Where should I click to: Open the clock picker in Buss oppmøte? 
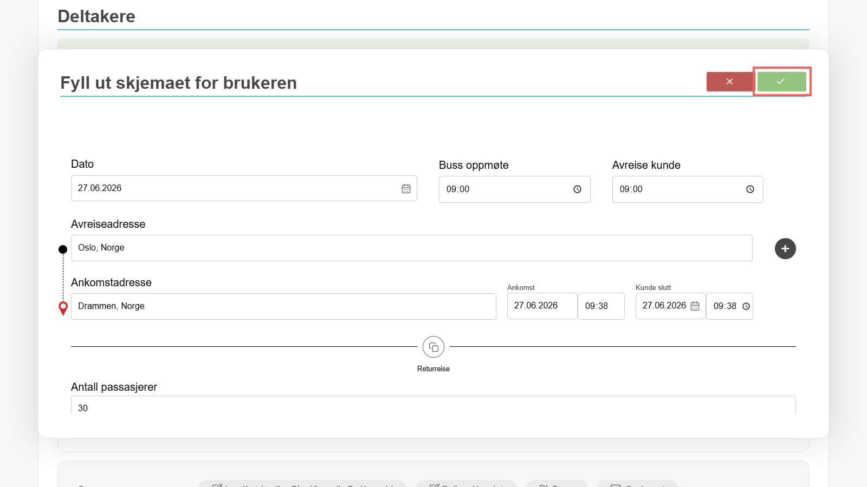tap(577, 189)
